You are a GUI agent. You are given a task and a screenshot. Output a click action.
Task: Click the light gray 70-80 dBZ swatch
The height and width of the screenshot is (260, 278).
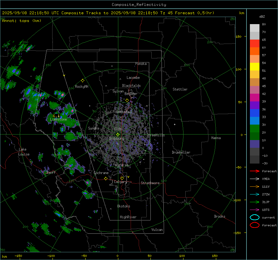255,28
